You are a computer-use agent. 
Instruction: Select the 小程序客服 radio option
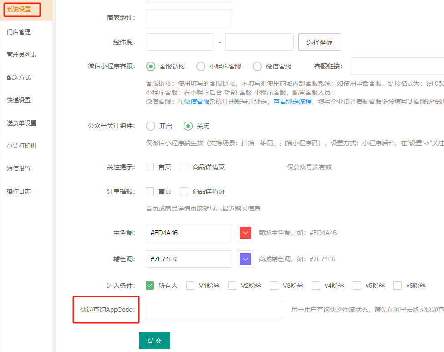tap(201, 66)
